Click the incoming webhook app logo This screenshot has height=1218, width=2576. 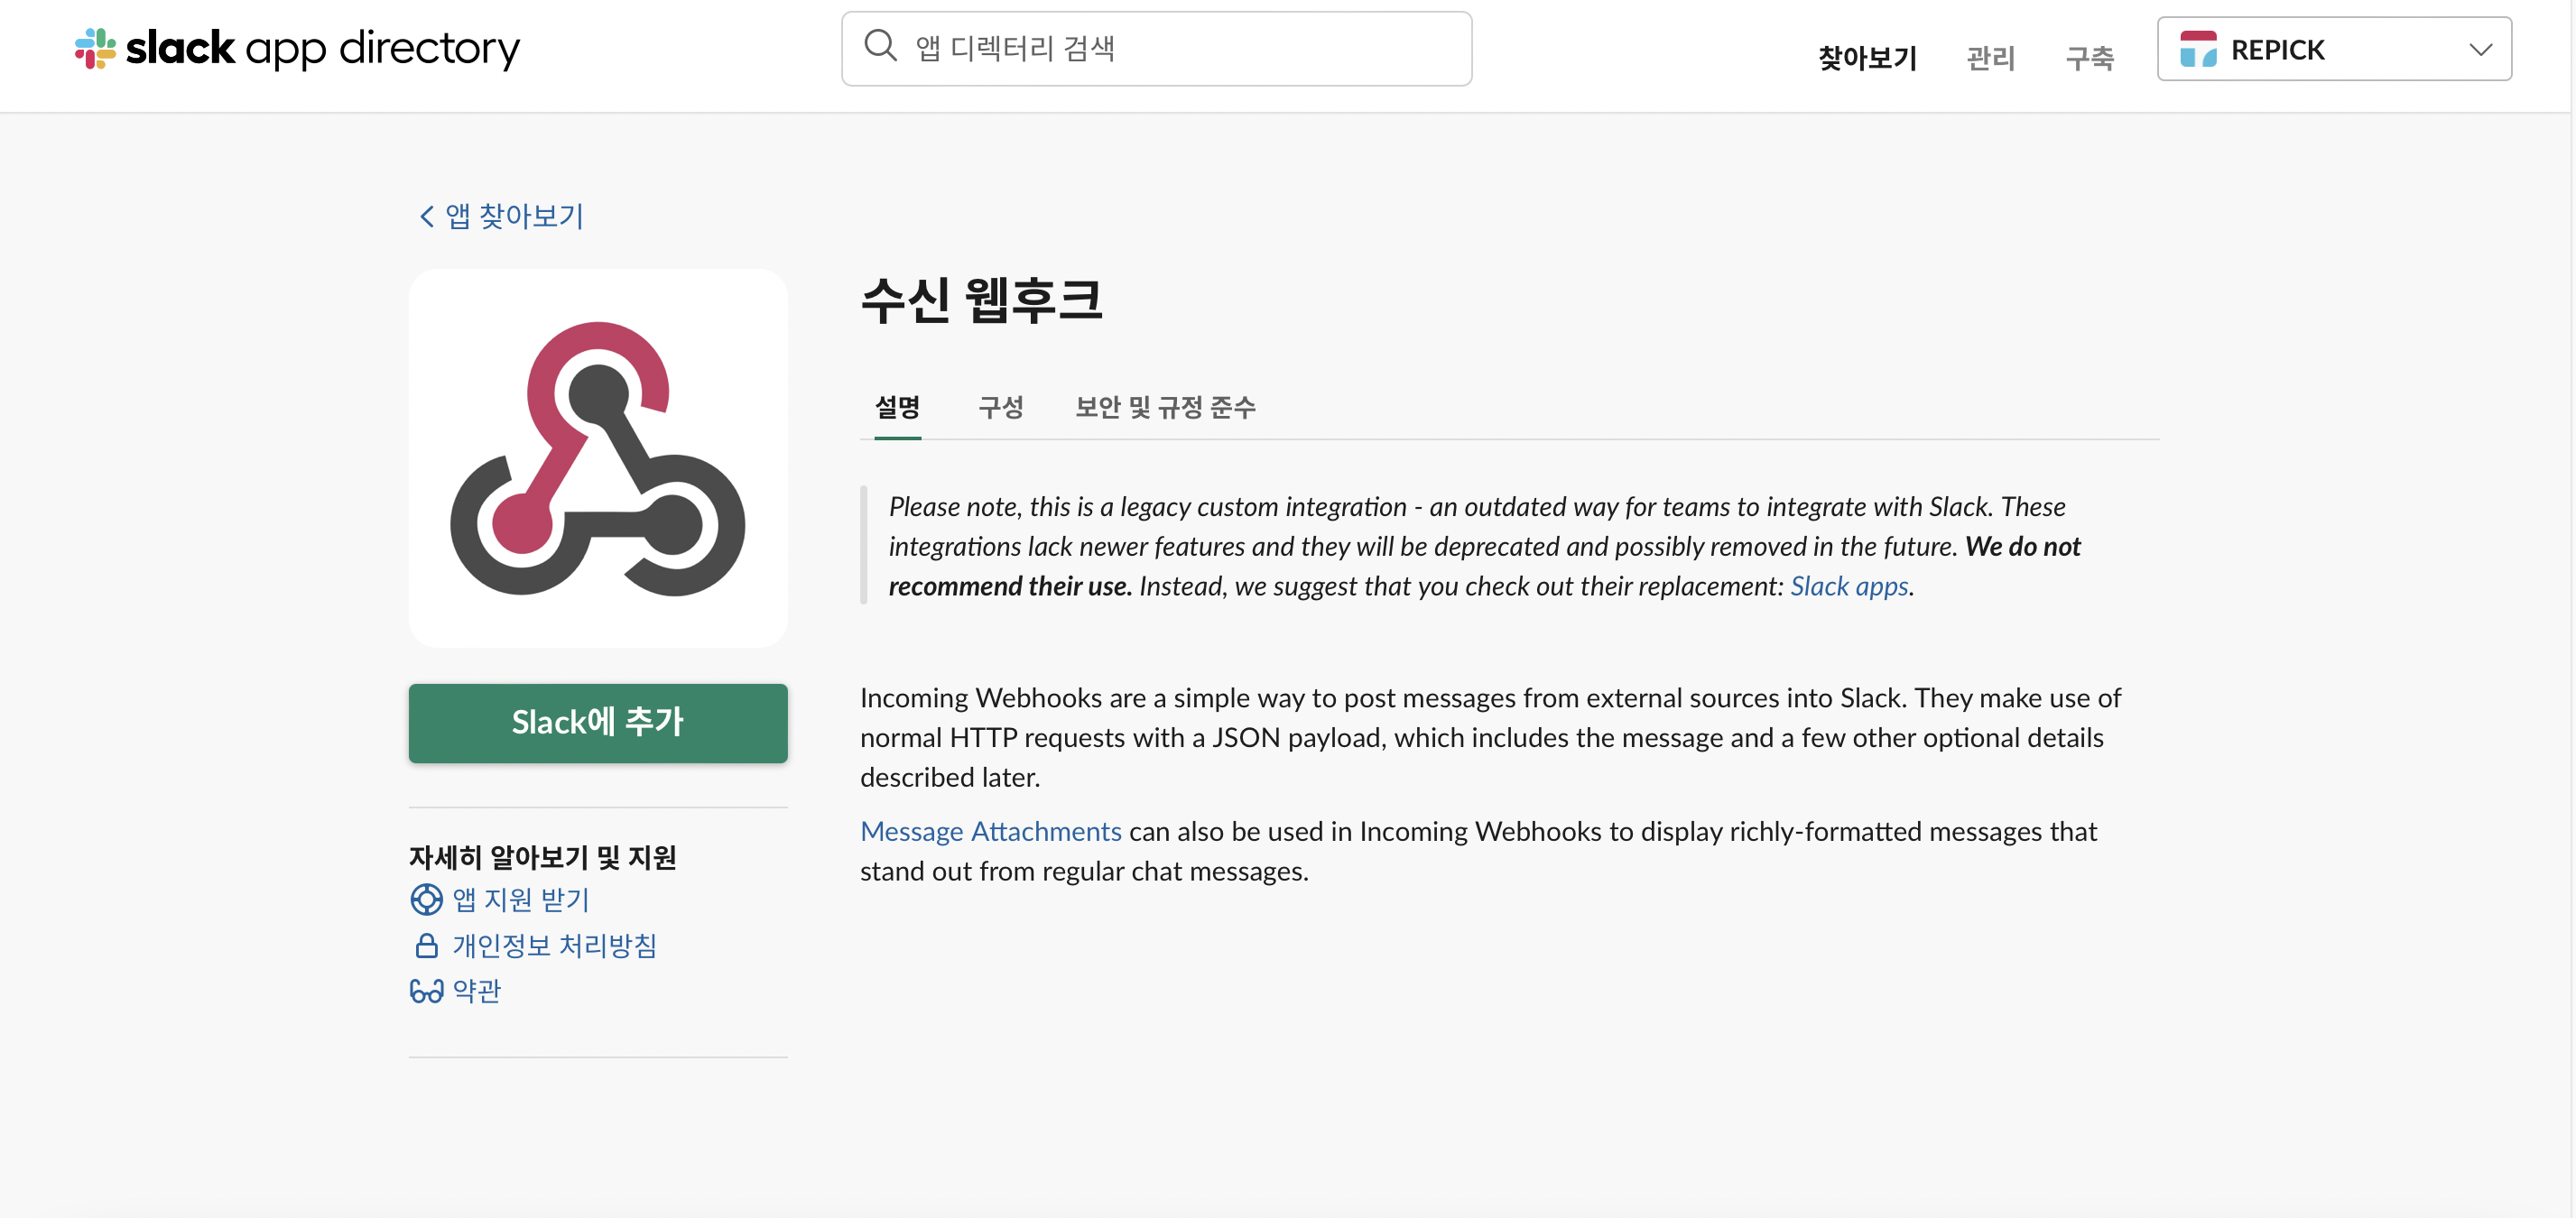point(598,458)
